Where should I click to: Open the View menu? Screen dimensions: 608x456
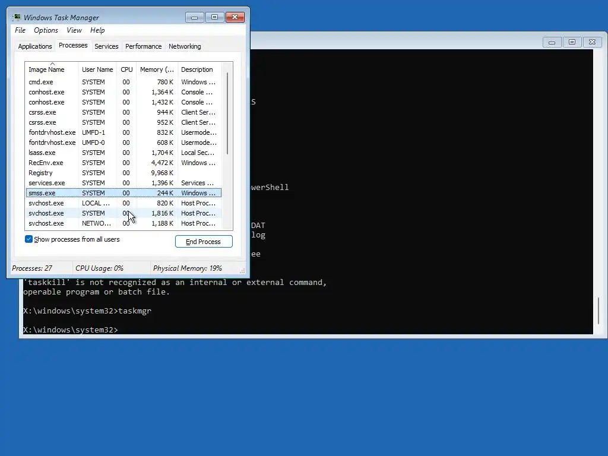[74, 30]
